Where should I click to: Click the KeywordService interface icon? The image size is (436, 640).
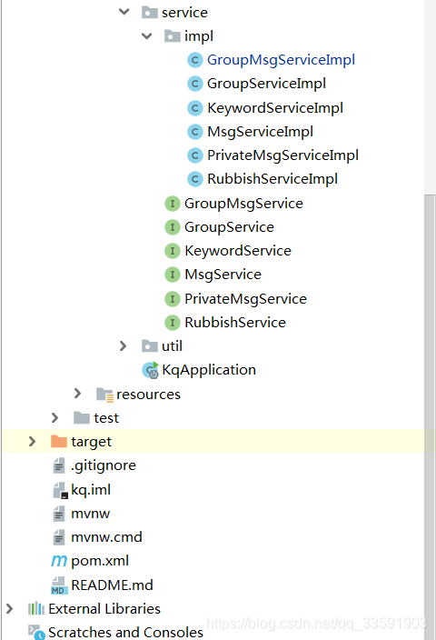[172, 251]
